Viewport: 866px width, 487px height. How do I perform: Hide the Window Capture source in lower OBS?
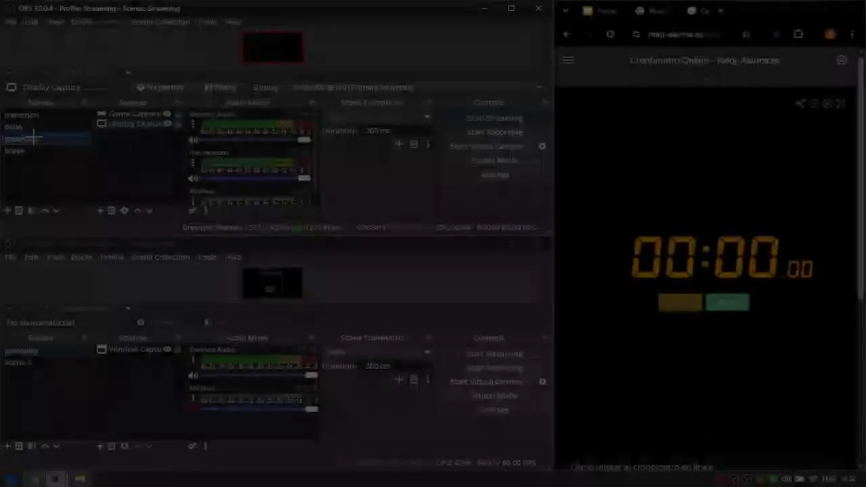pos(167,349)
